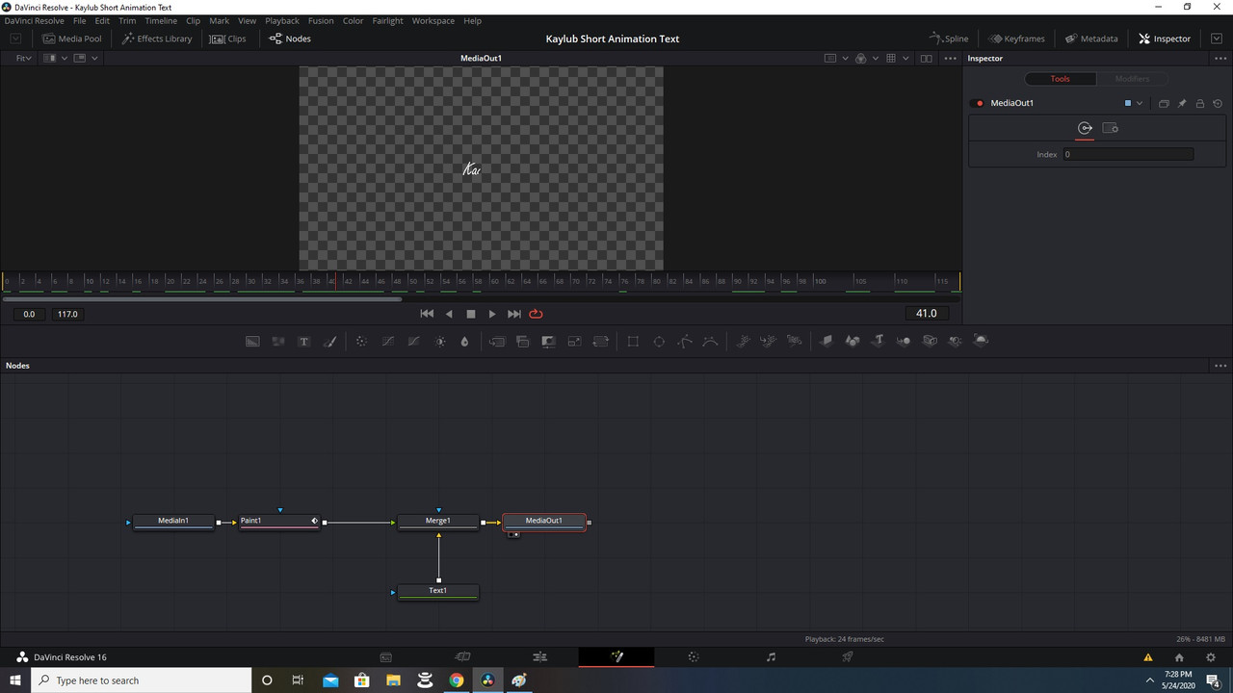Add a Background node from the toolbar
Screen dimensions: 1233x693
coord(252,341)
